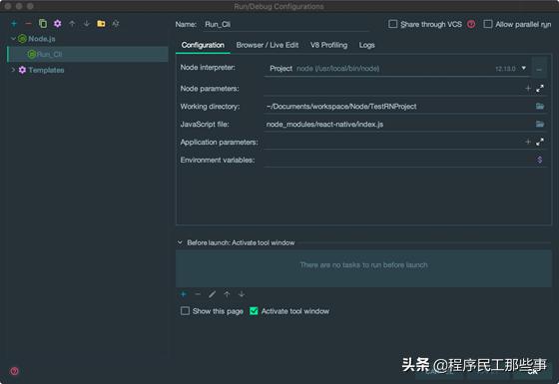
Task: Browse for Working directory folder
Action: pyautogui.click(x=540, y=106)
